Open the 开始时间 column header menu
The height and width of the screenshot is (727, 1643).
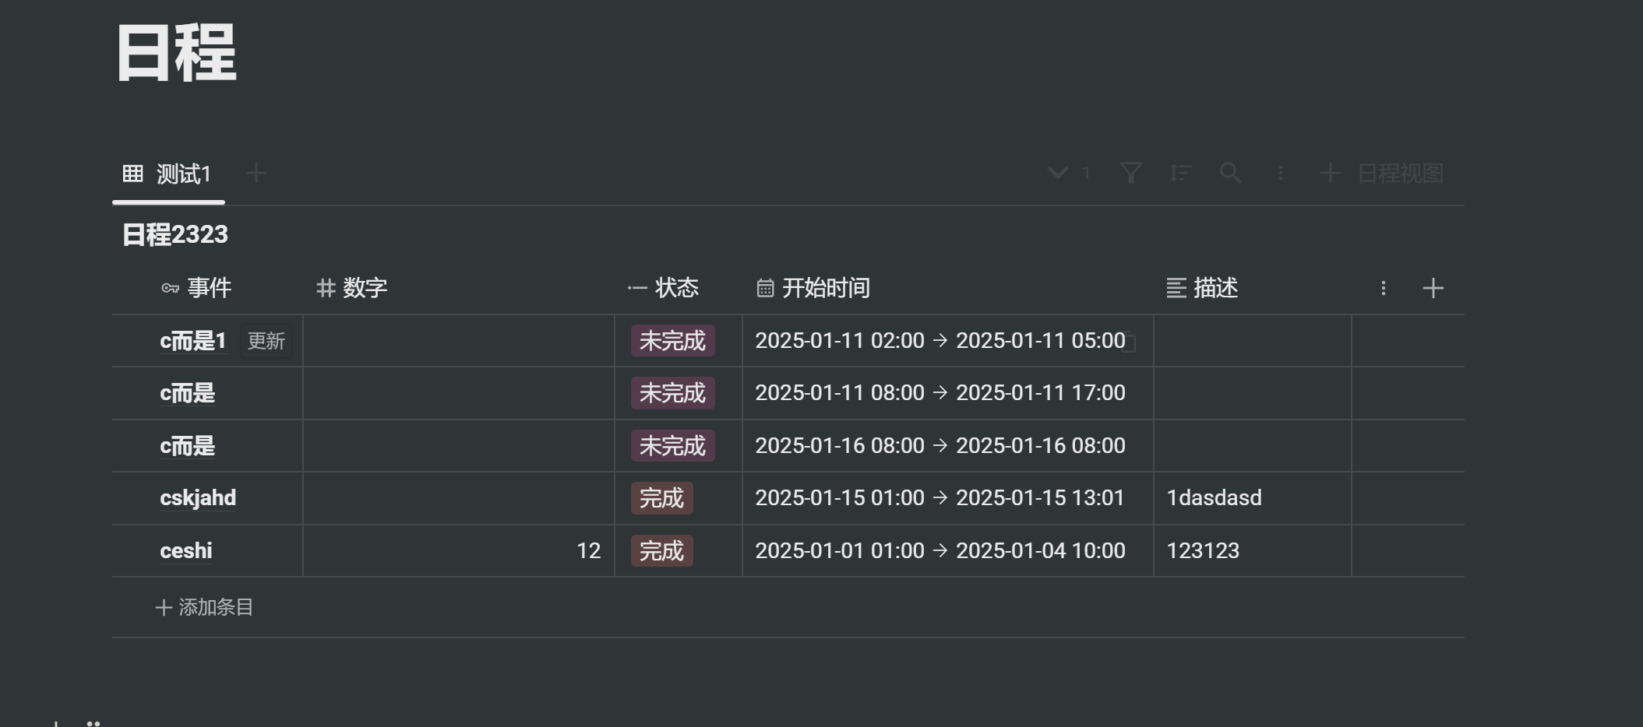[x=814, y=289]
